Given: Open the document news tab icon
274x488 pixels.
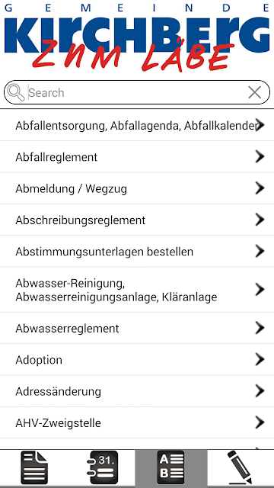Looking at the screenshot, I should click(34, 467).
